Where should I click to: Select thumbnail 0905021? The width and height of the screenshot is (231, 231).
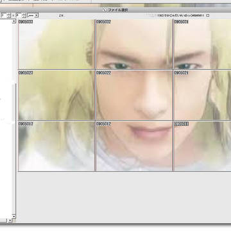[203, 95]
